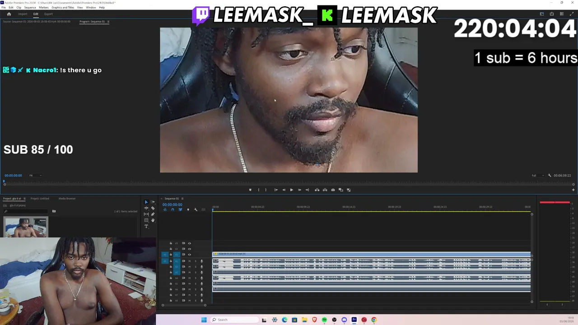
Task: Toggle sync lock on clip's video track
Action: pyautogui.click(x=183, y=255)
